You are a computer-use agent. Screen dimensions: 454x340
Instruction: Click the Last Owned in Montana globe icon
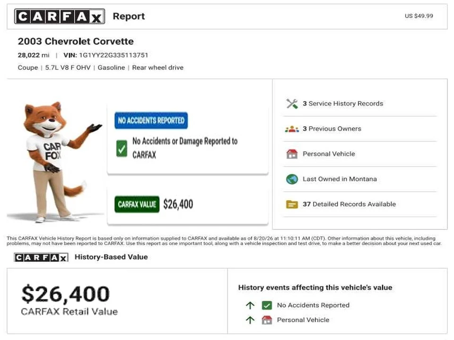[x=292, y=179]
